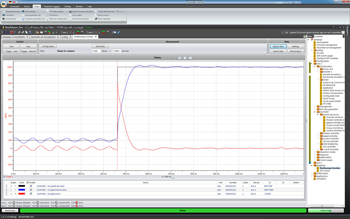The height and width of the screenshot is (219, 350).
Task: Open the Settings menu tab
Action: 68,6
